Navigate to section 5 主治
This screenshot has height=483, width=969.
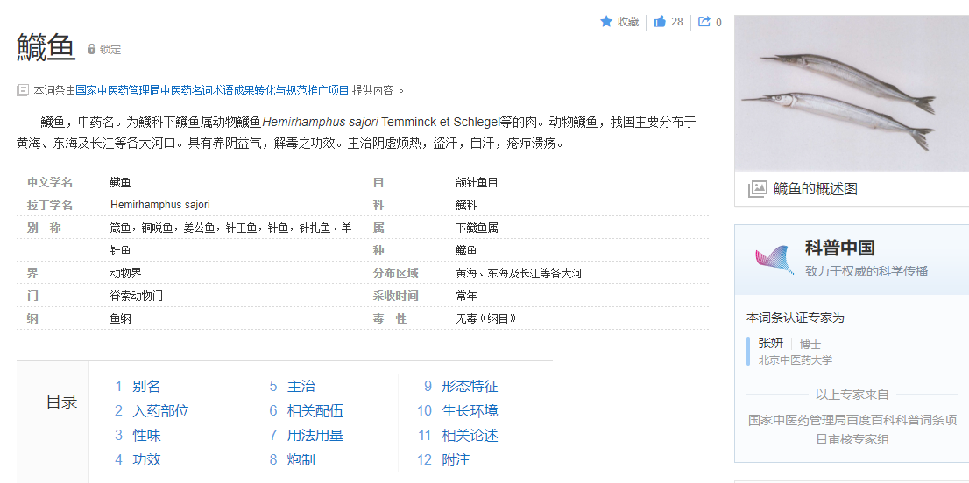(x=301, y=387)
